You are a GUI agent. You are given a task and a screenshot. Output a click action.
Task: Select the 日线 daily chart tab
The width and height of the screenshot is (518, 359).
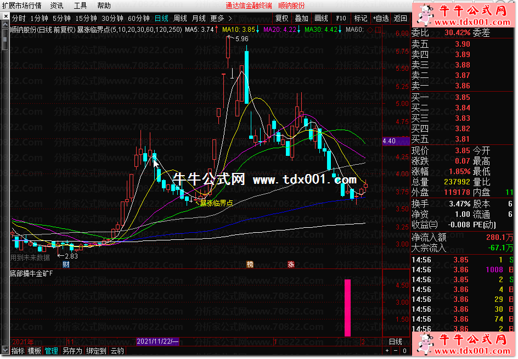(x=161, y=19)
